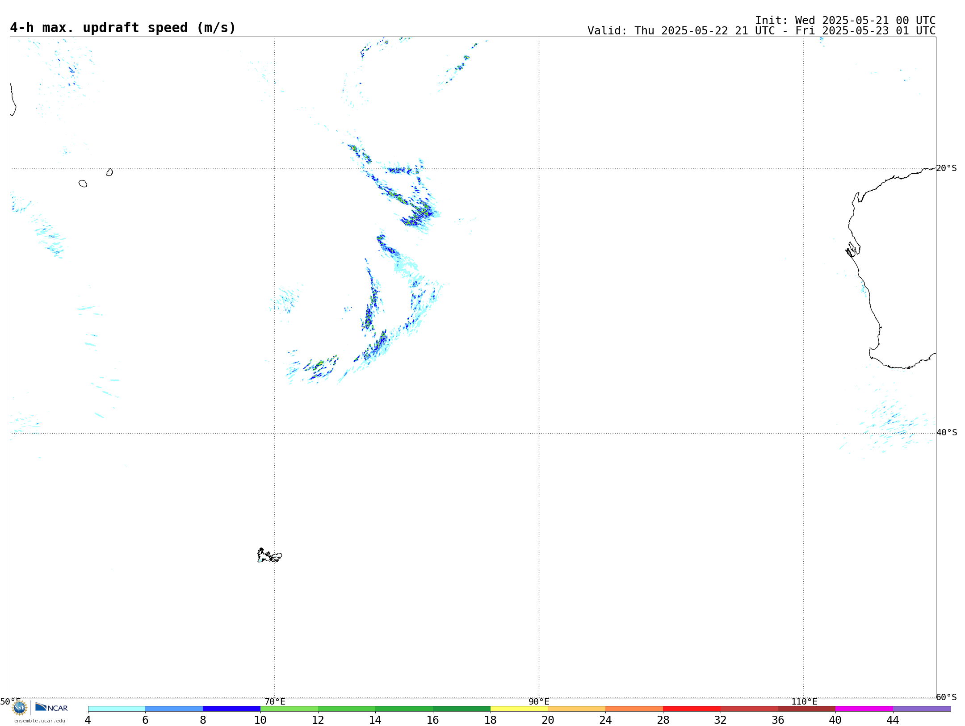Click the 20°S latitude label
965x726 pixels.
point(947,168)
